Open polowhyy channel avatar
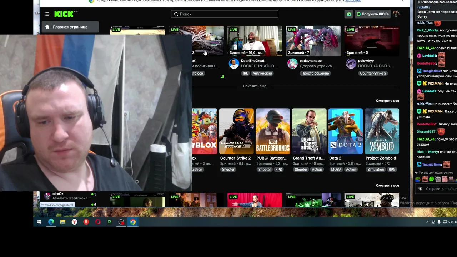The width and height of the screenshot is (457, 257). (x=351, y=64)
